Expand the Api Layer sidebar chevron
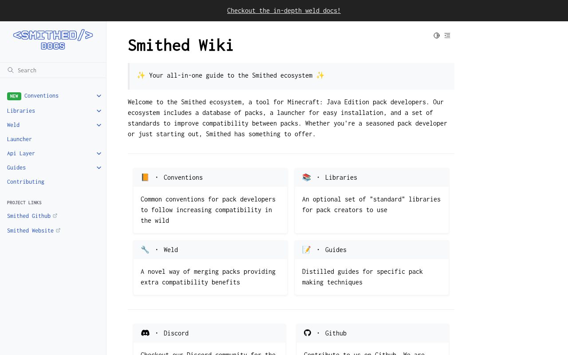 (x=99, y=154)
